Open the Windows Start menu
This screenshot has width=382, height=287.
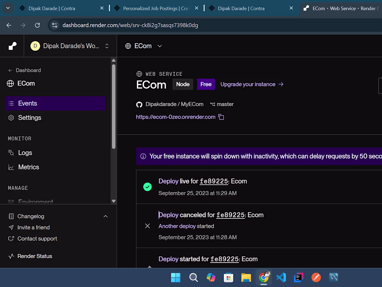(x=176, y=278)
